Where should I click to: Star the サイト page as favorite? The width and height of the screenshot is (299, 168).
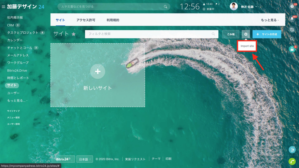[x=74, y=34]
